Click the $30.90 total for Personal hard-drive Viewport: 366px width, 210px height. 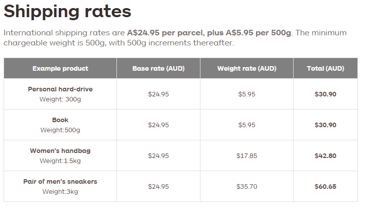(326, 94)
